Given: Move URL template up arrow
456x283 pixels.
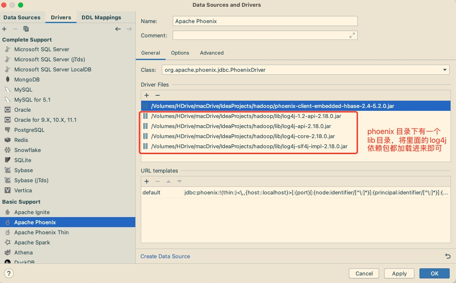Looking at the screenshot, I should point(169,181).
